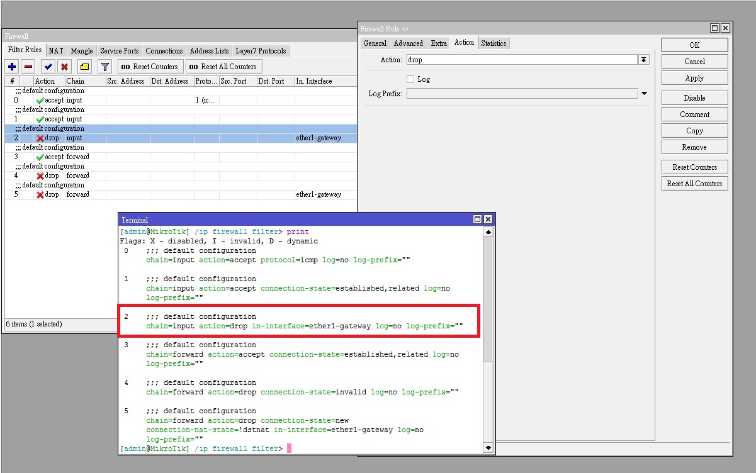Click the Log Prefix input field

coord(522,94)
